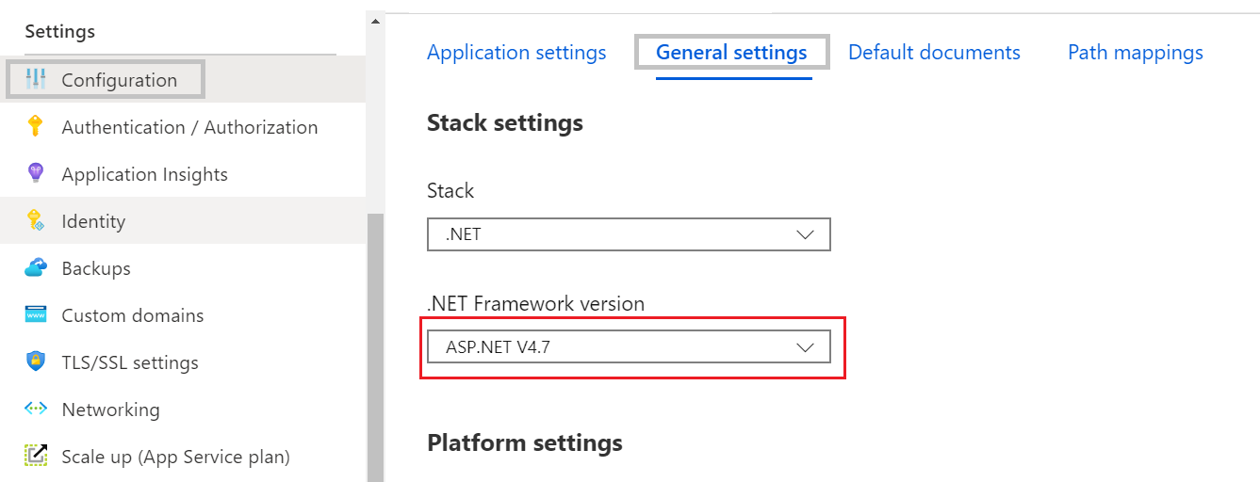Click the Configuration sliders icon
This screenshot has height=482, width=1260.
click(36, 79)
